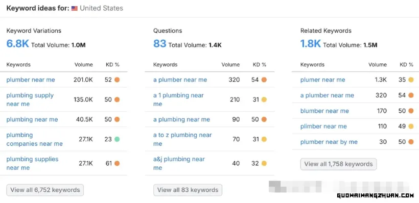Screen dimensions: 419x203
Task: Click the 1.8K Related Keywords count
Action: 311,43
